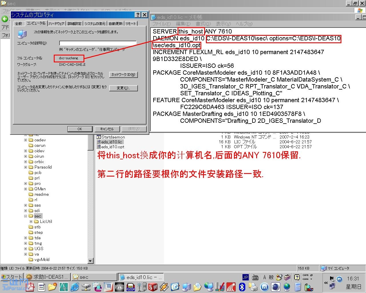Click the IME help question mark icon
The height and width of the screenshot is (293, 366).
297,277
